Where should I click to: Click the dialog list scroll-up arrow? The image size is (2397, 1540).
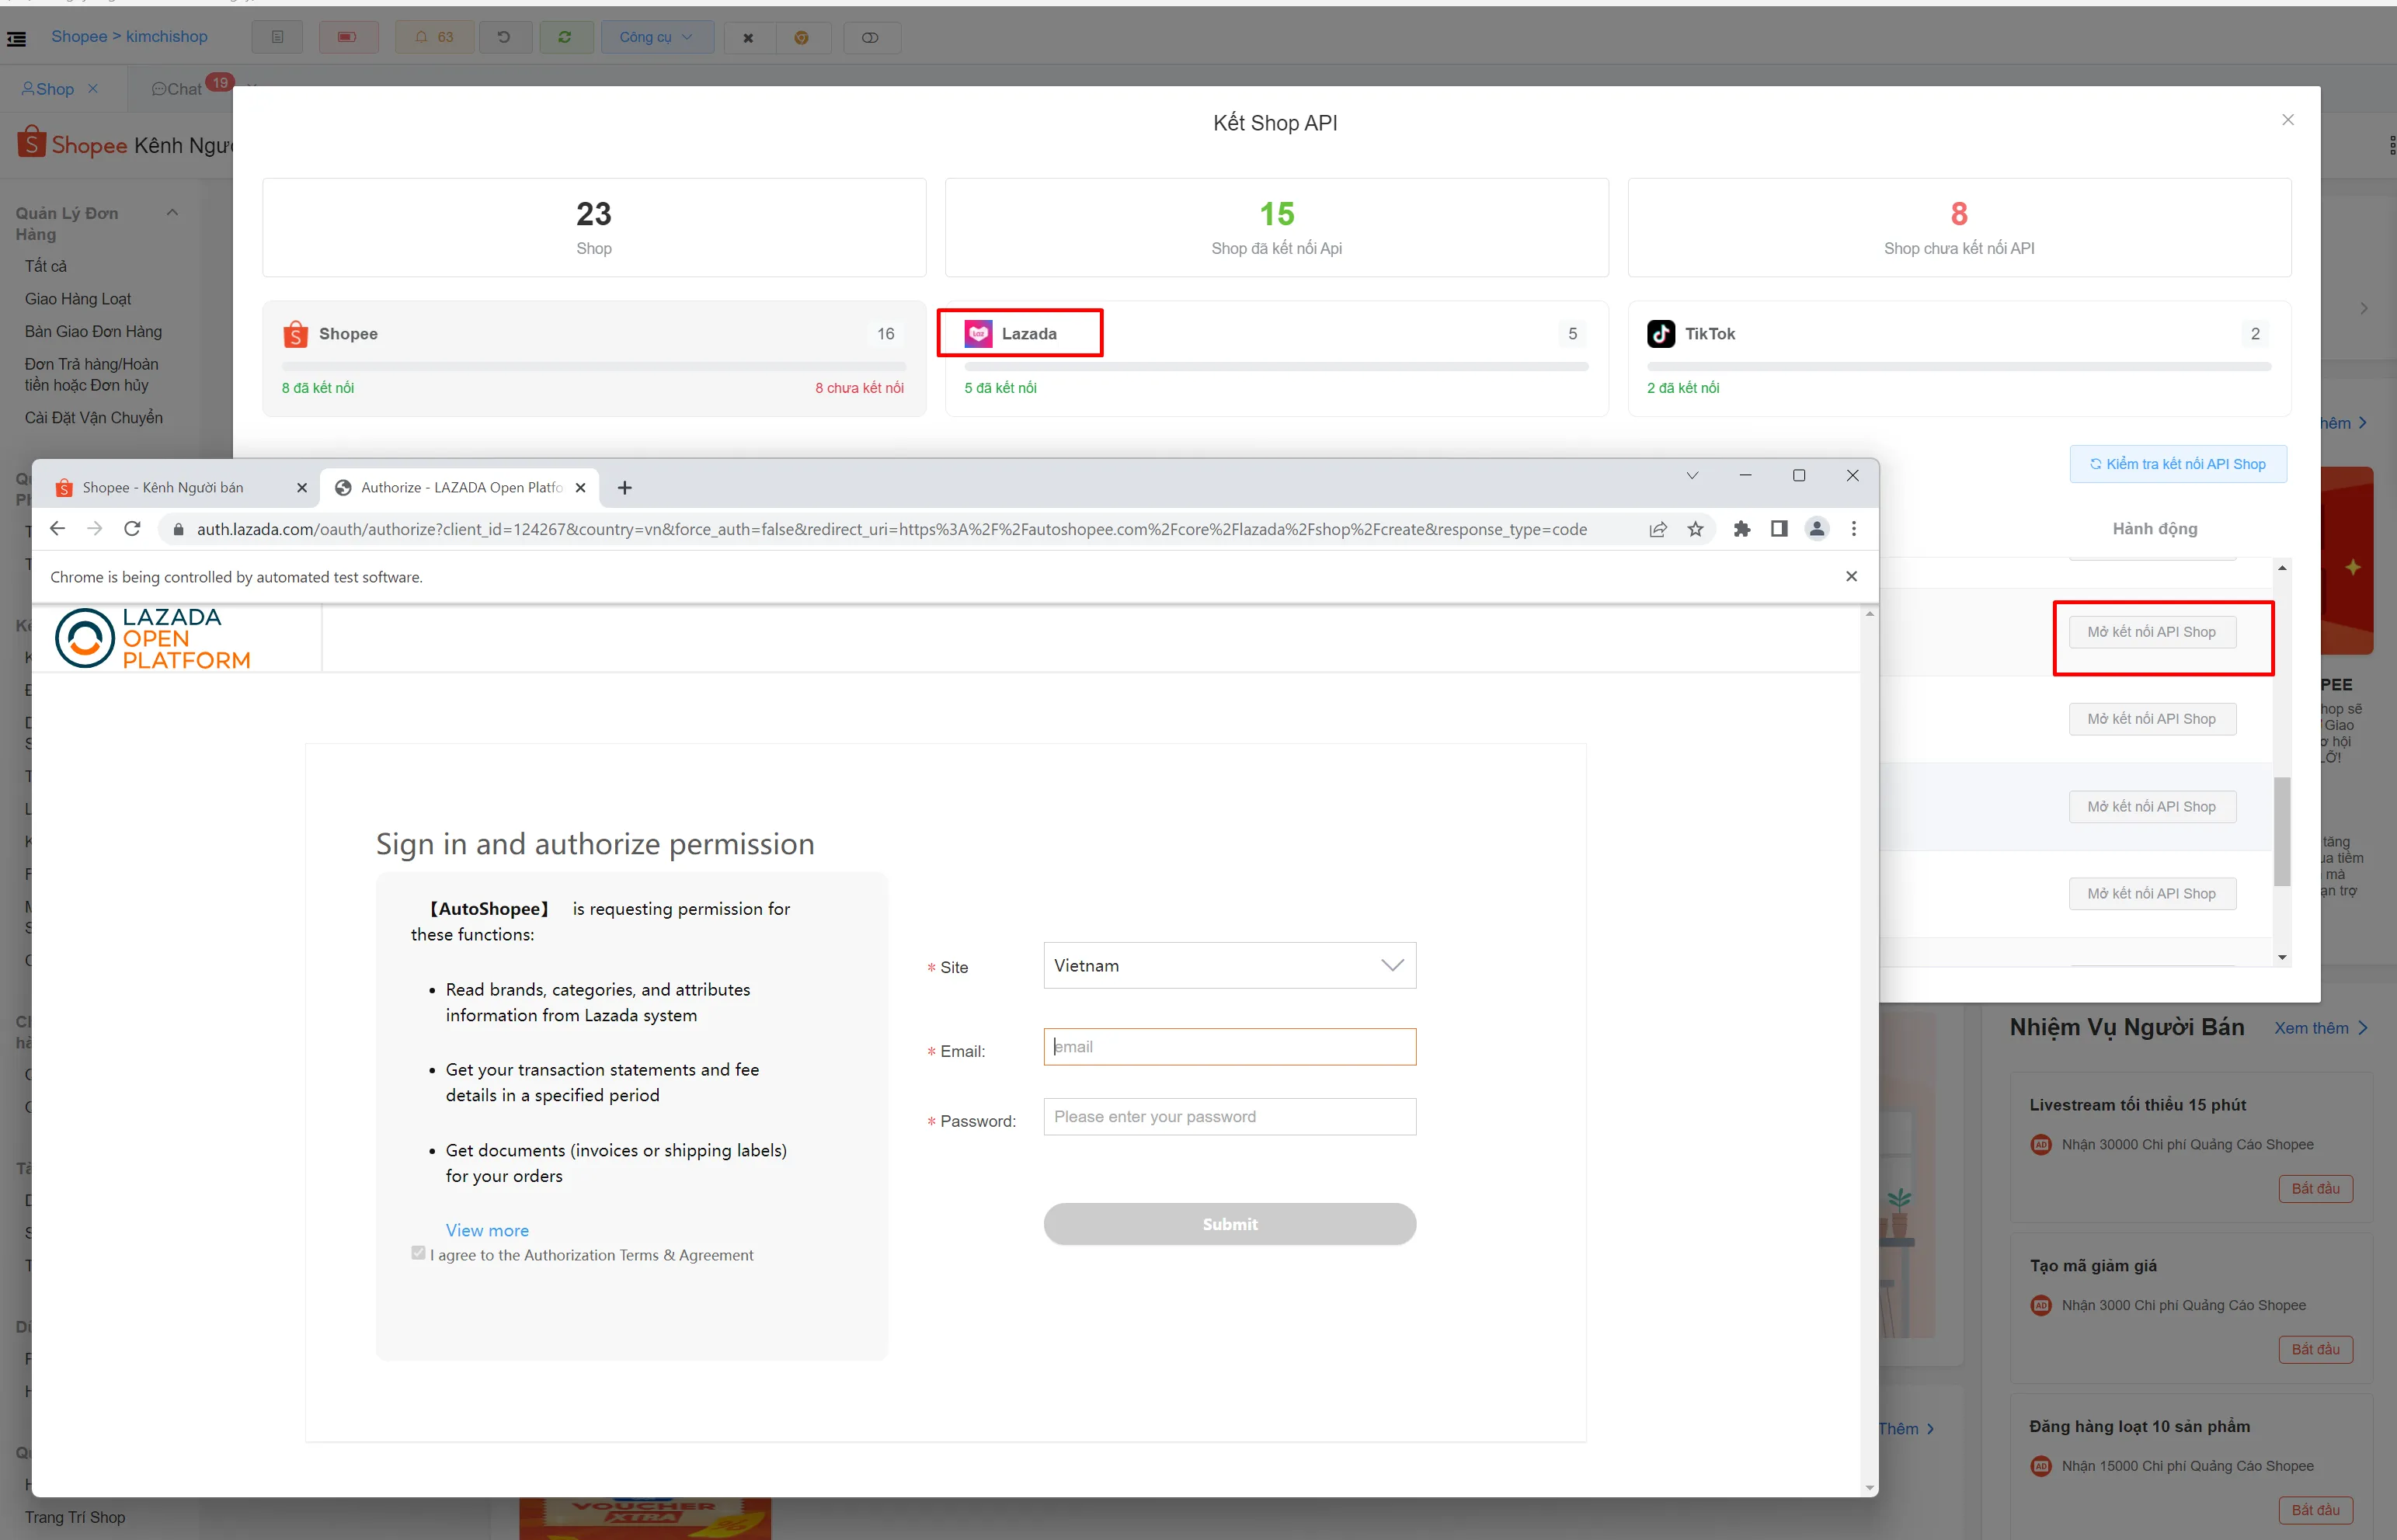(x=2281, y=568)
